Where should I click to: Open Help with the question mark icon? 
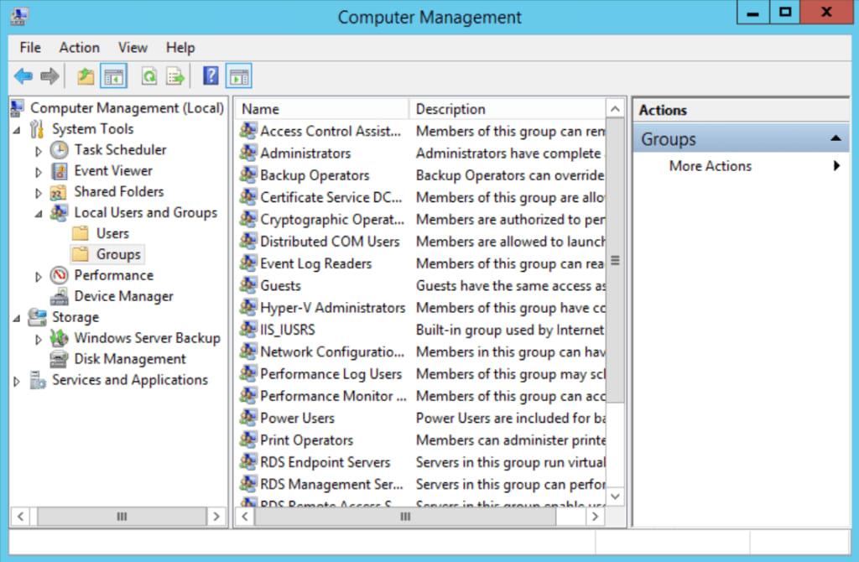point(211,75)
